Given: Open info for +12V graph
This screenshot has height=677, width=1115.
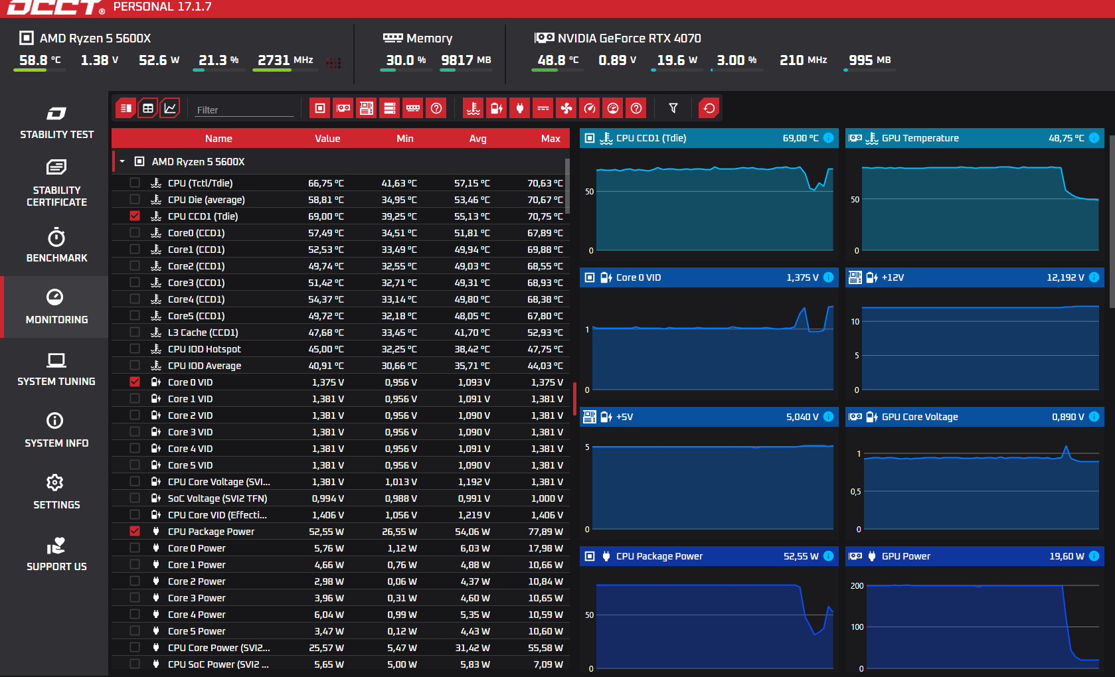Looking at the screenshot, I should [x=1094, y=277].
